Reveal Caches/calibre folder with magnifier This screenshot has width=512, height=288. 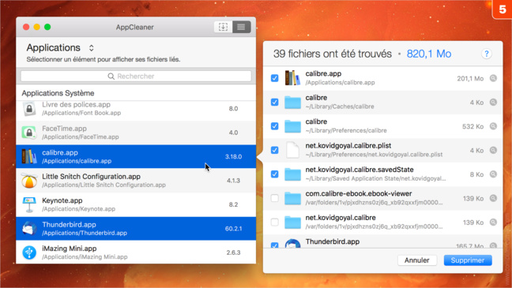click(493, 102)
